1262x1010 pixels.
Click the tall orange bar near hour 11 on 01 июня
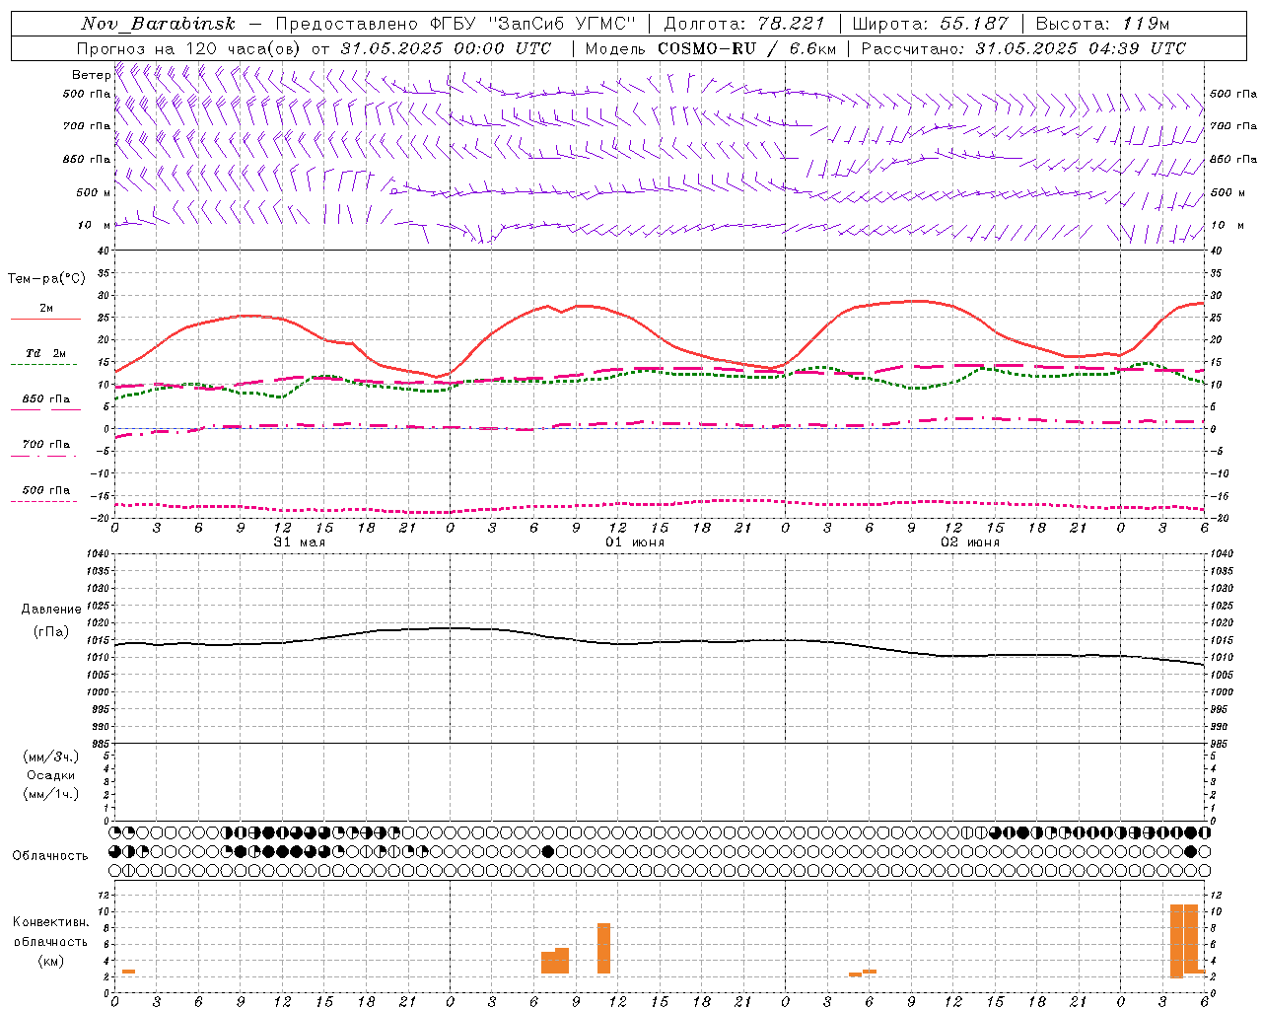[603, 948]
